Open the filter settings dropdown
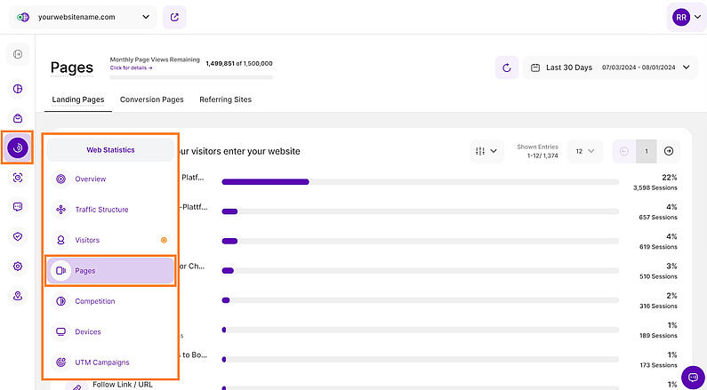Image resolution: width=707 pixels, height=390 pixels. [x=486, y=151]
